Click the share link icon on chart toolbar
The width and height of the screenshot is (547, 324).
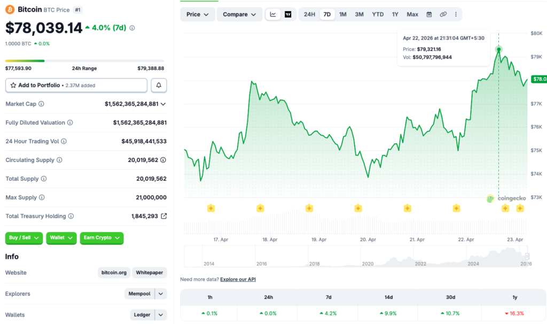coord(443,14)
